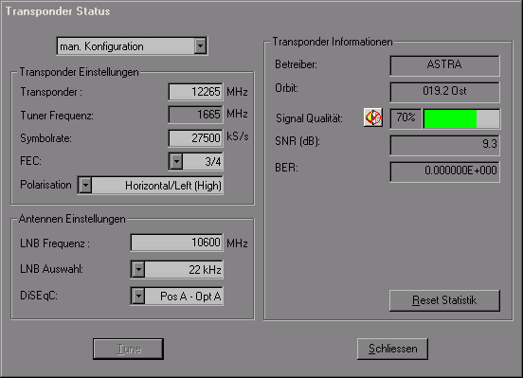Click the Orbit 019.2 Ost field
523x378 pixels.
click(444, 92)
